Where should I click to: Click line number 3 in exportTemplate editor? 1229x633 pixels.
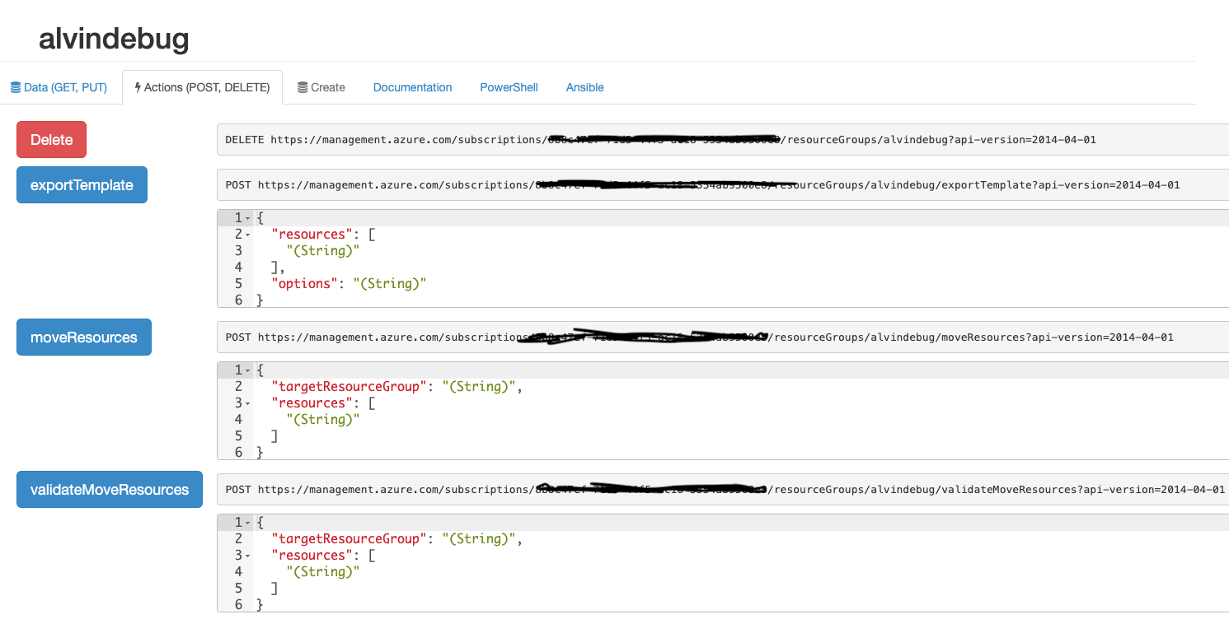tap(237, 250)
